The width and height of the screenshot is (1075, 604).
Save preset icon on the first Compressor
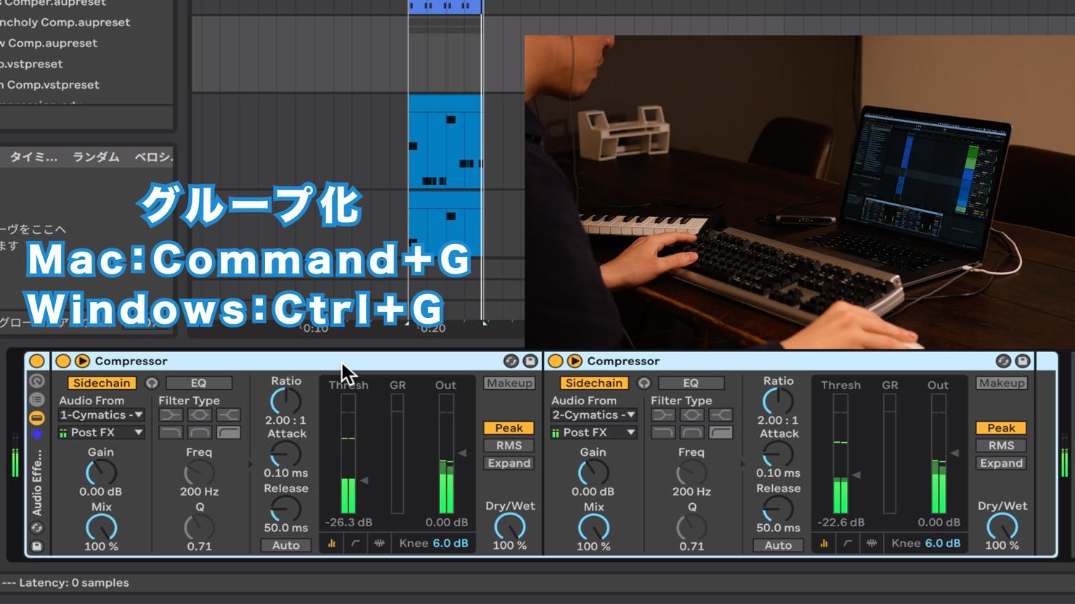tap(530, 361)
